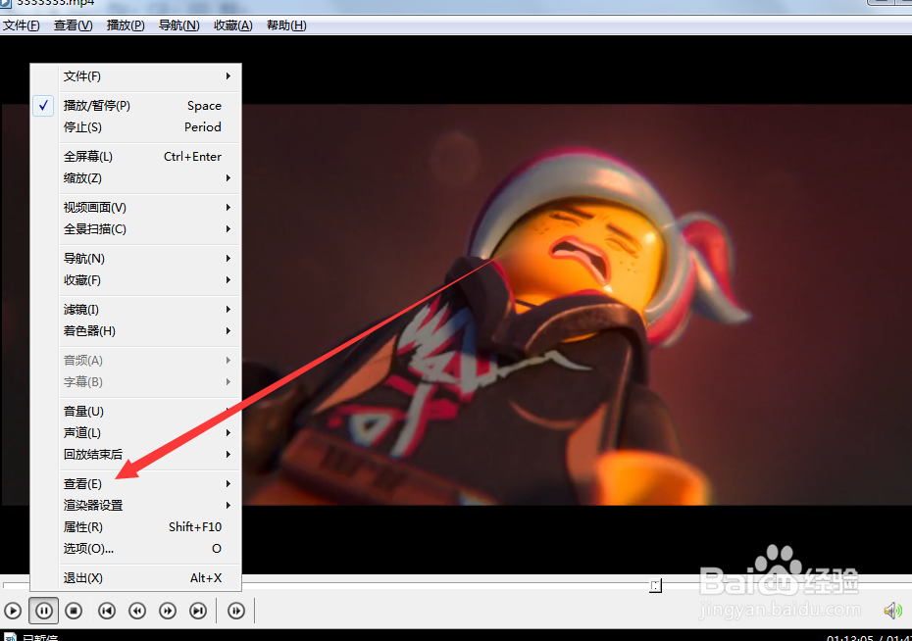912x641 pixels.
Task: Expand the 文件(F) submenu in the context menu
Action: click(136, 76)
